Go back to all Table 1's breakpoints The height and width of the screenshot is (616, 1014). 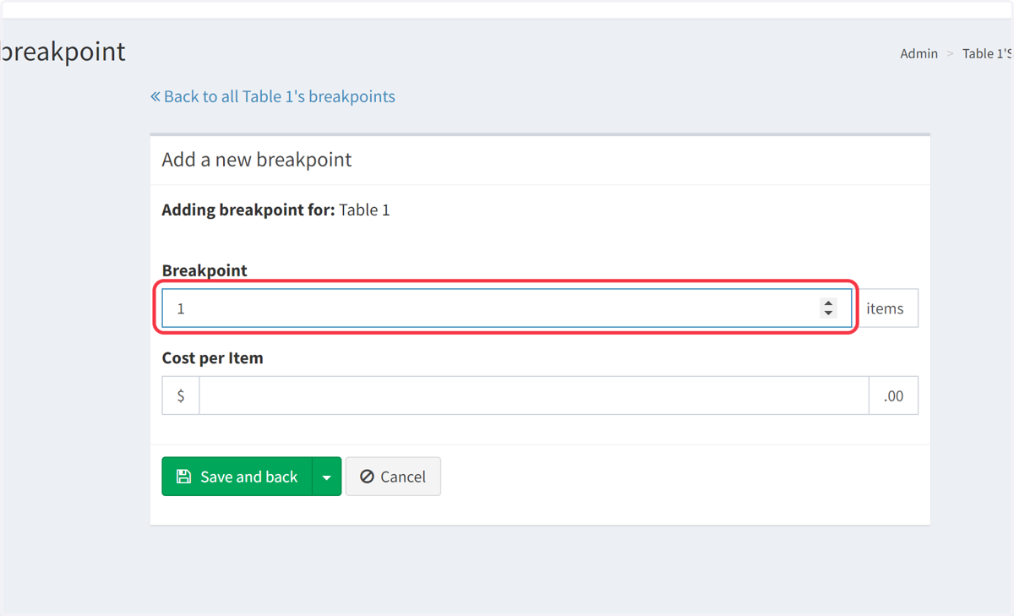pyautogui.click(x=273, y=96)
